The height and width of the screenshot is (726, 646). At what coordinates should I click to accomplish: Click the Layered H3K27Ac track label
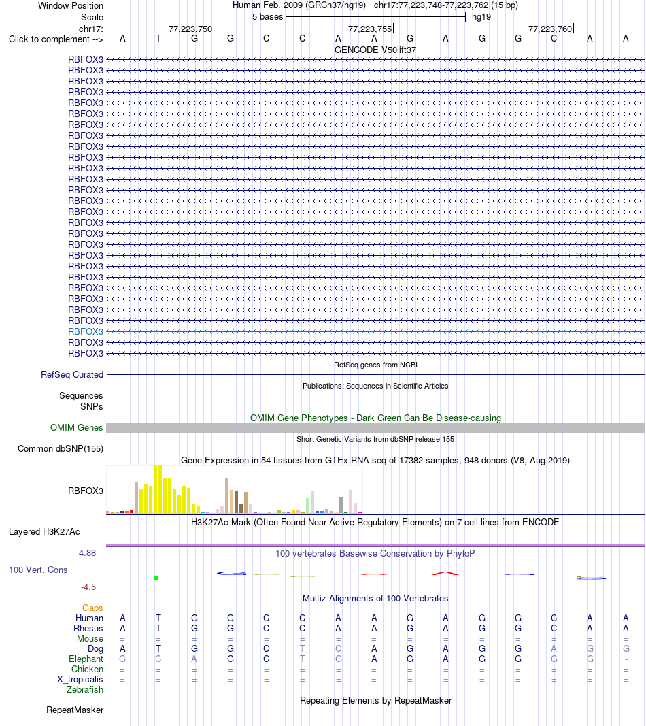click(44, 531)
